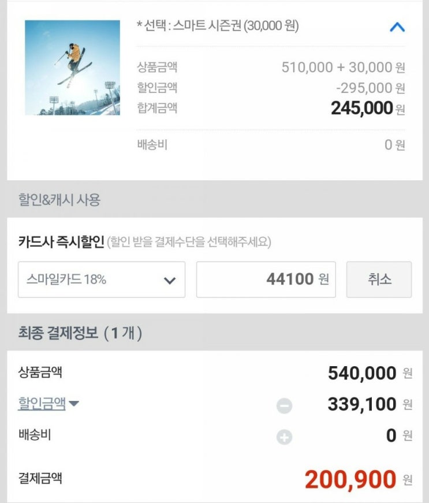Click the minus circle icon beside 339,100
The height and width of the screenshot is (503, 429).
[284, 406]
